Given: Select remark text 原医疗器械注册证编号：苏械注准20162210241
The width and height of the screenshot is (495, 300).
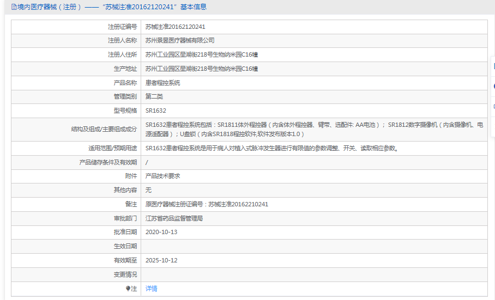Looking at the screenshot, I should click(x=207, y=204).
